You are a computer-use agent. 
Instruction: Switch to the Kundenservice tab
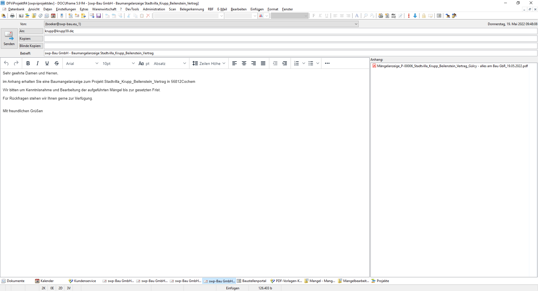coord(82,281)
